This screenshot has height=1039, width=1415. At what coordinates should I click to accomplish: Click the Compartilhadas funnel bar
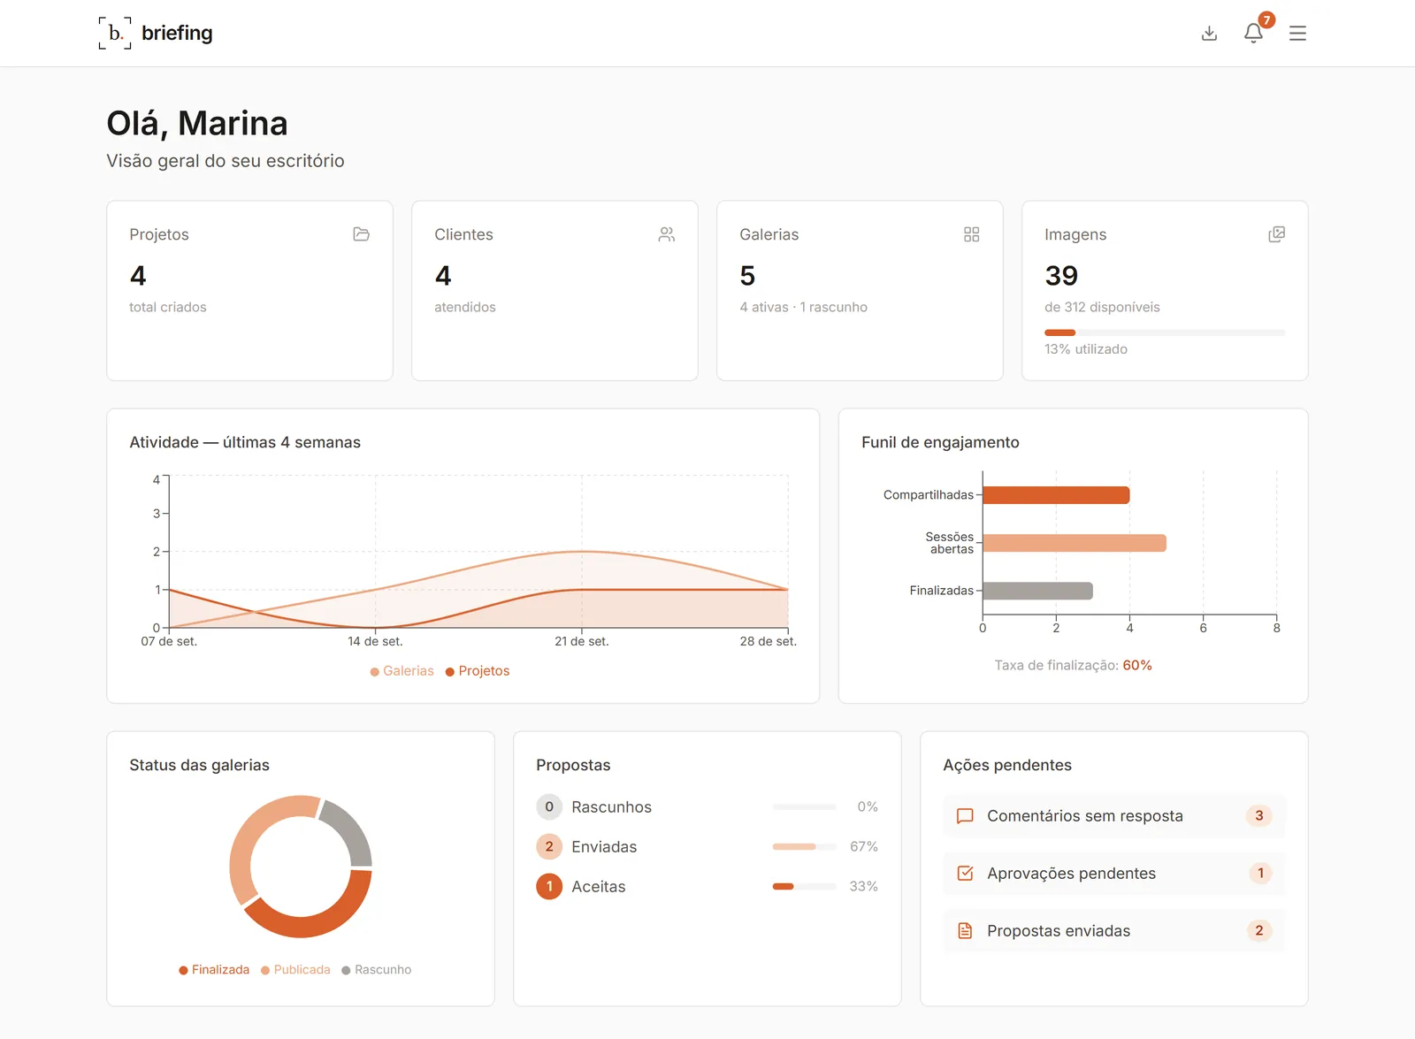[1056, 495]
